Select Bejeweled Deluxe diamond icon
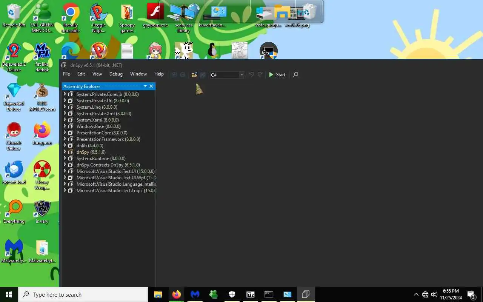Viewport: 483px width, 302px height. (x=14, y=97)
